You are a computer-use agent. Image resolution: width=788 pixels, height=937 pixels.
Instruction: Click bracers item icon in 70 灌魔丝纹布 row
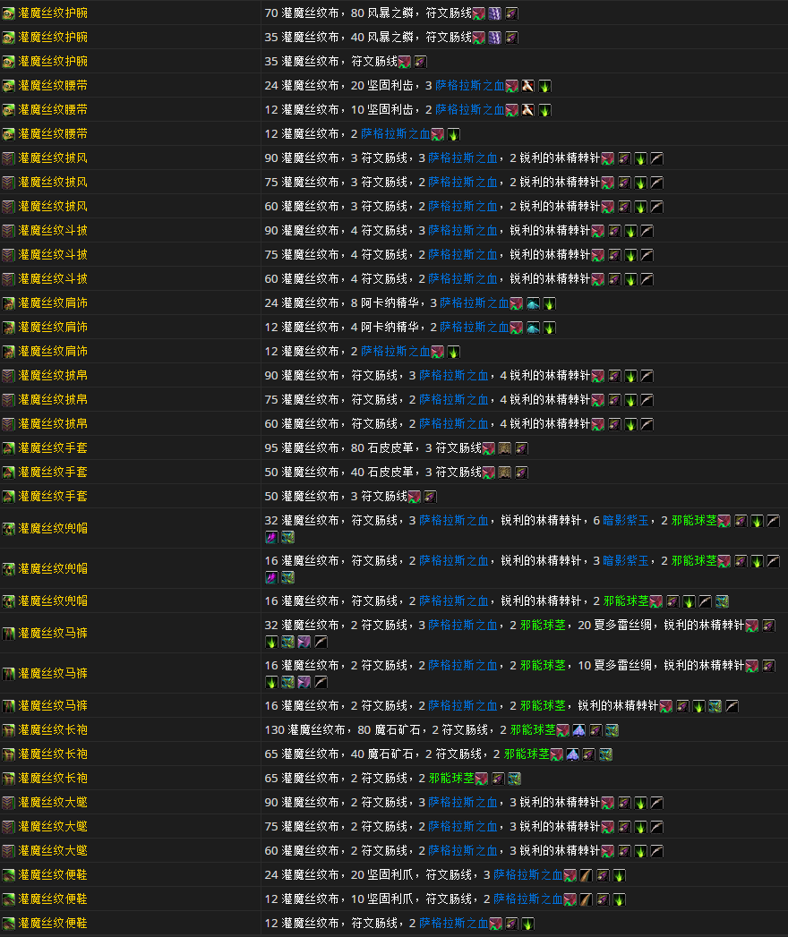8,13
